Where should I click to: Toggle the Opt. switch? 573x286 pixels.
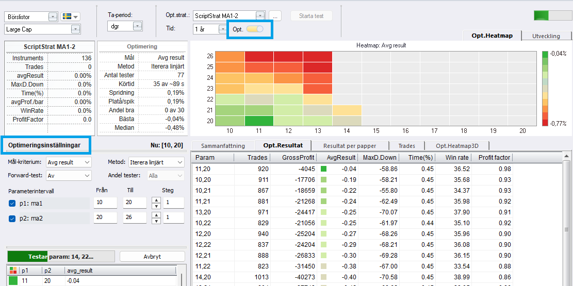pyautogui.click(x=255, y=29)
